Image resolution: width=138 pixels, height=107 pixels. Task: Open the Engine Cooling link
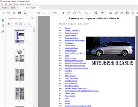point(70,45)
